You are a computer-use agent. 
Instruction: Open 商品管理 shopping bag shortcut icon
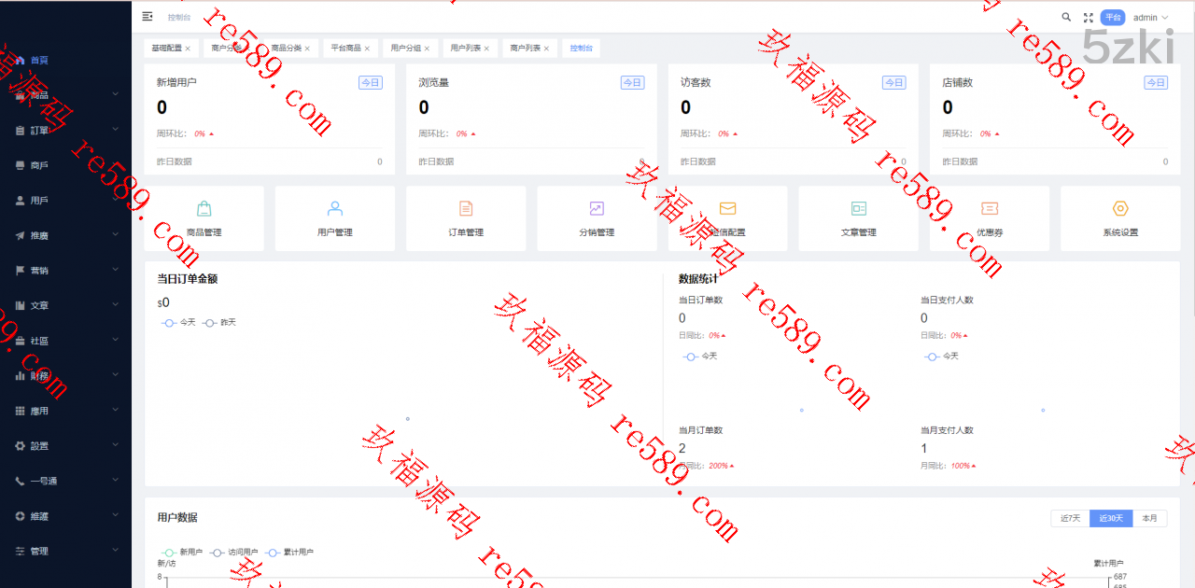point(204,208)
